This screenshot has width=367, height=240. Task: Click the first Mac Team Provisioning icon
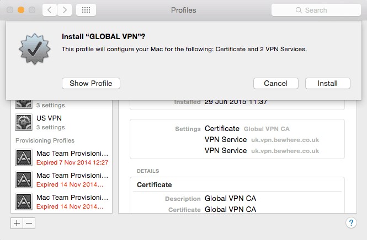click(x=24, y=157)
